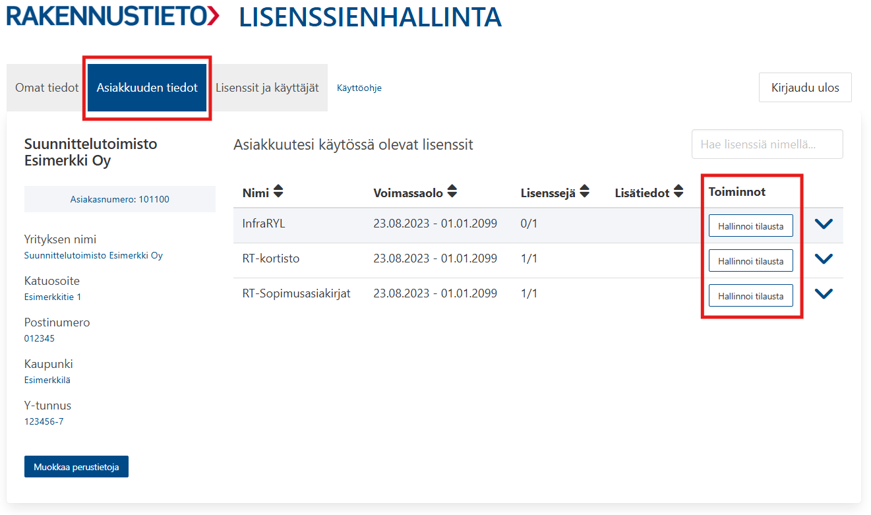Open the Lisenssit ja käyttäjät tab

pyautogui.click(x=267, y=88)
